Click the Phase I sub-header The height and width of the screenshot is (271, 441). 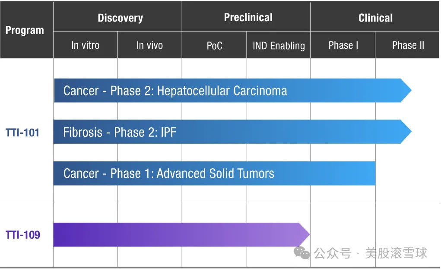[343, 45]
